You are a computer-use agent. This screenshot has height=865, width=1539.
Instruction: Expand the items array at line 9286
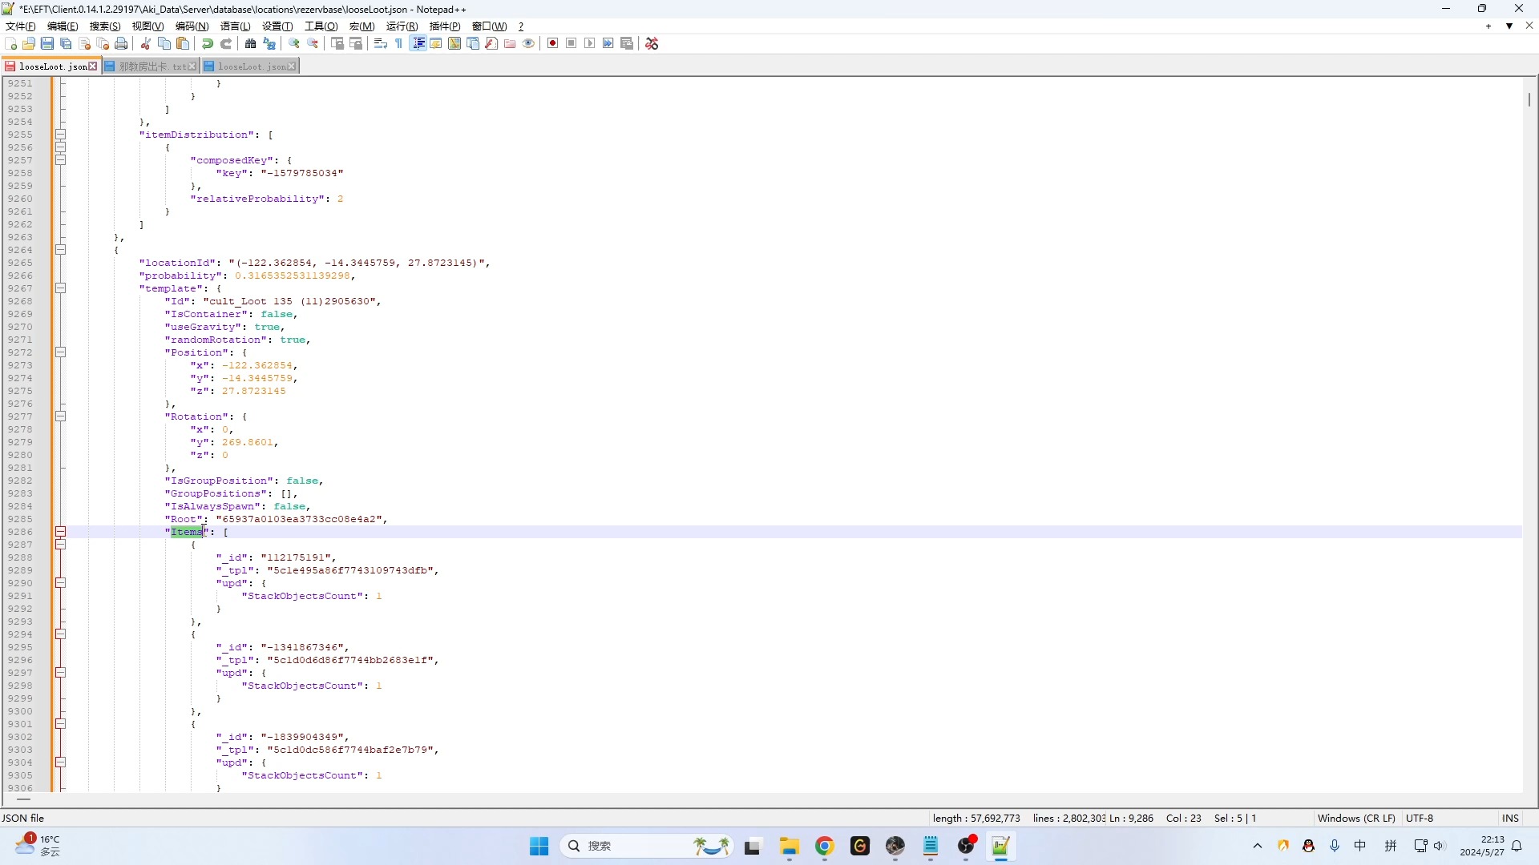pyautogui.click(x=60, y=531)
